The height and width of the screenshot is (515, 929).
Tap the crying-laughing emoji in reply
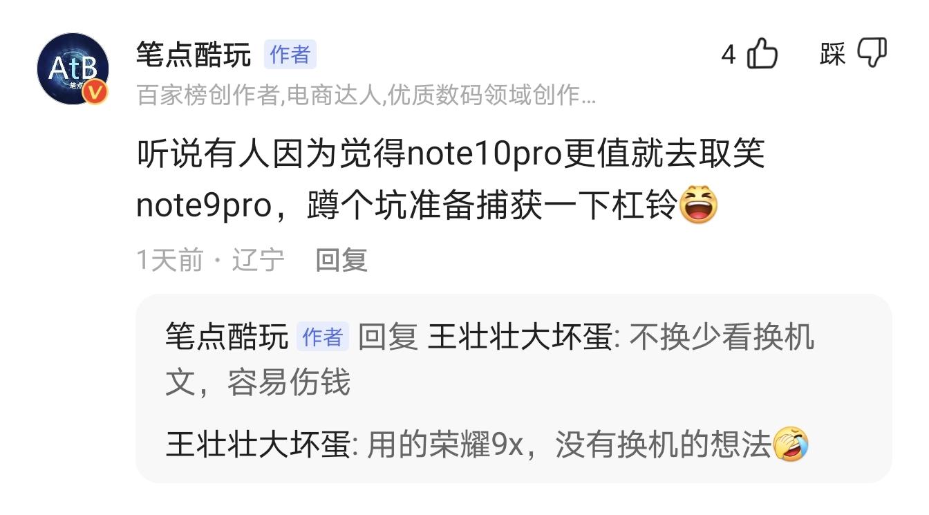tap(791, 444)
